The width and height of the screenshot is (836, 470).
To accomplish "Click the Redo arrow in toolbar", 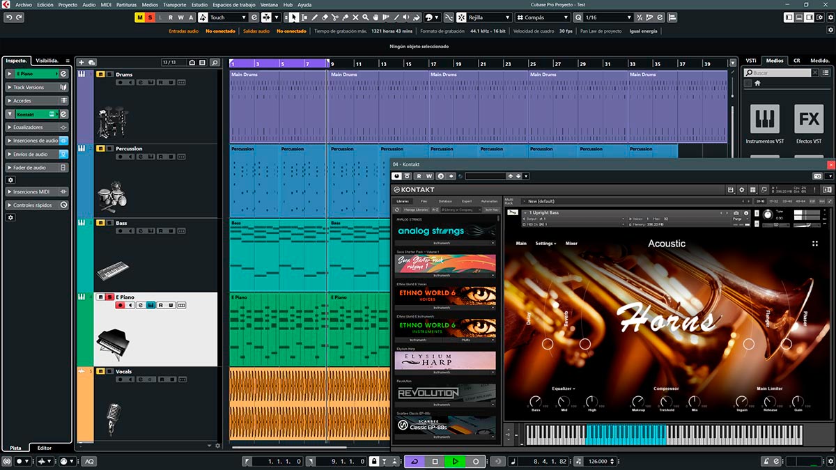I will 19,17.
